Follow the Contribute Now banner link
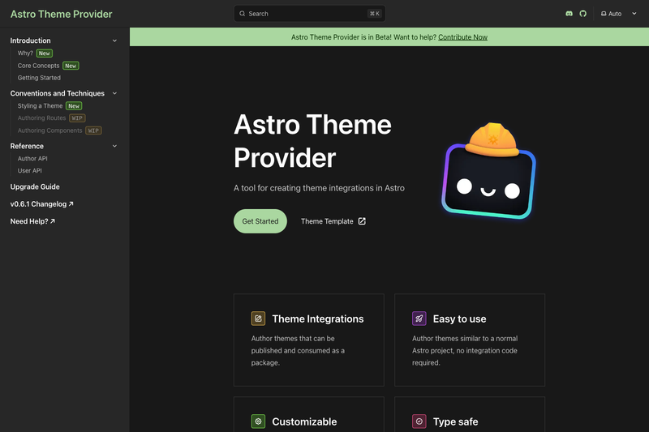 [462, 37]
